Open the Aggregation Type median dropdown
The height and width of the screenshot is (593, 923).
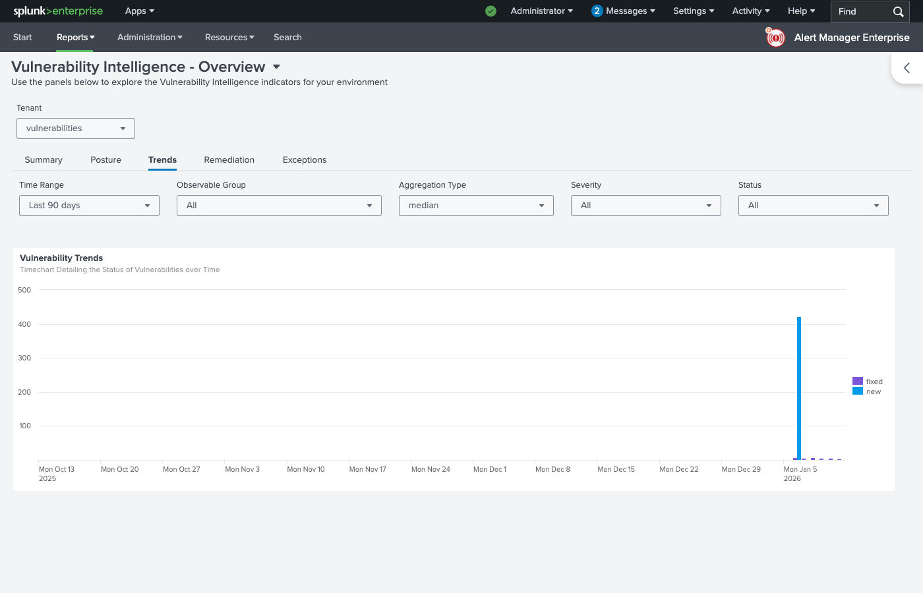(476, 206)
